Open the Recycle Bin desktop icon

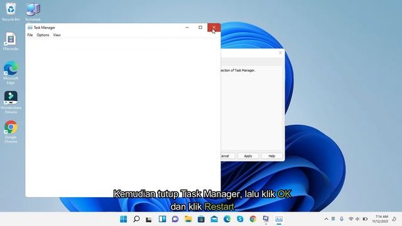(x=11, y=11)
